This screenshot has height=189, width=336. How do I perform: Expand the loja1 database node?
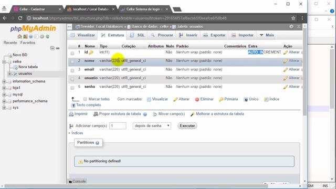point(4,88)
